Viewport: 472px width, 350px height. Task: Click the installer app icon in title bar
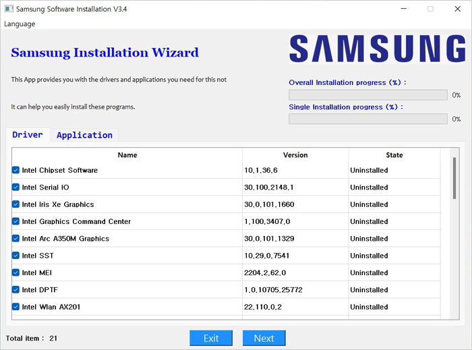coord(9,9)
